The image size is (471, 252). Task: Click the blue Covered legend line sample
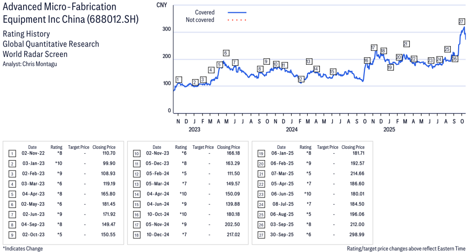(237, 12)
